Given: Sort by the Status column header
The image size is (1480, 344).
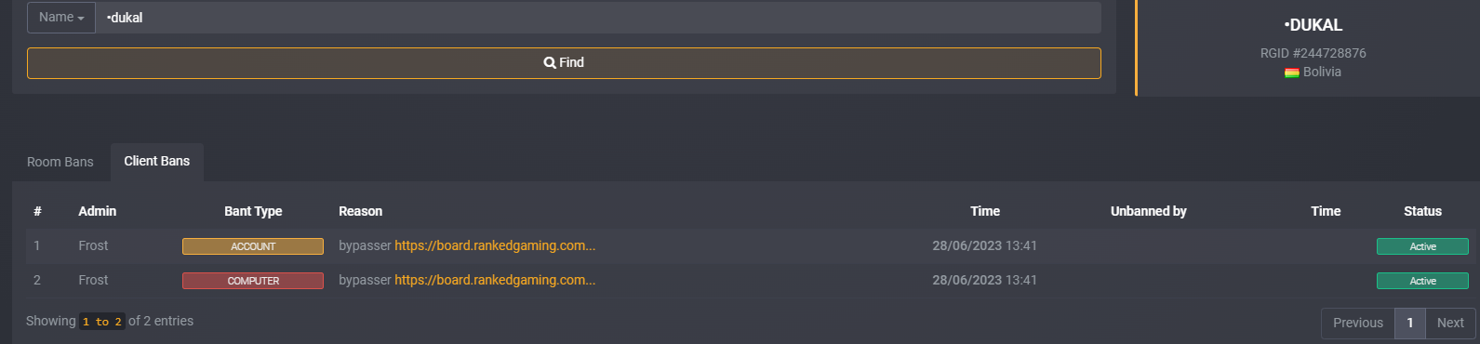Looking at the screenshot, I should [x=1422, y=211].
